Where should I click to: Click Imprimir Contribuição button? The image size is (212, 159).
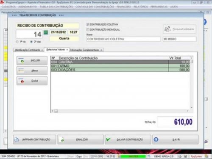tap(34, 139)
